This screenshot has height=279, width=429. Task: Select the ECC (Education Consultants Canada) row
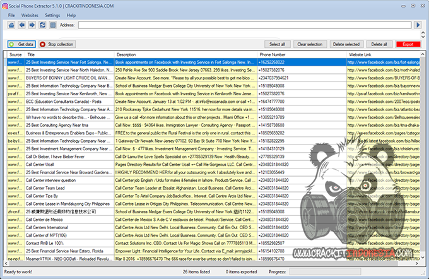tap(69, 100)
